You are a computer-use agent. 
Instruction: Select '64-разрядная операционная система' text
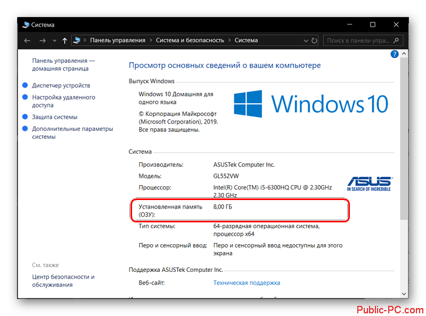(x=266, y=226)
